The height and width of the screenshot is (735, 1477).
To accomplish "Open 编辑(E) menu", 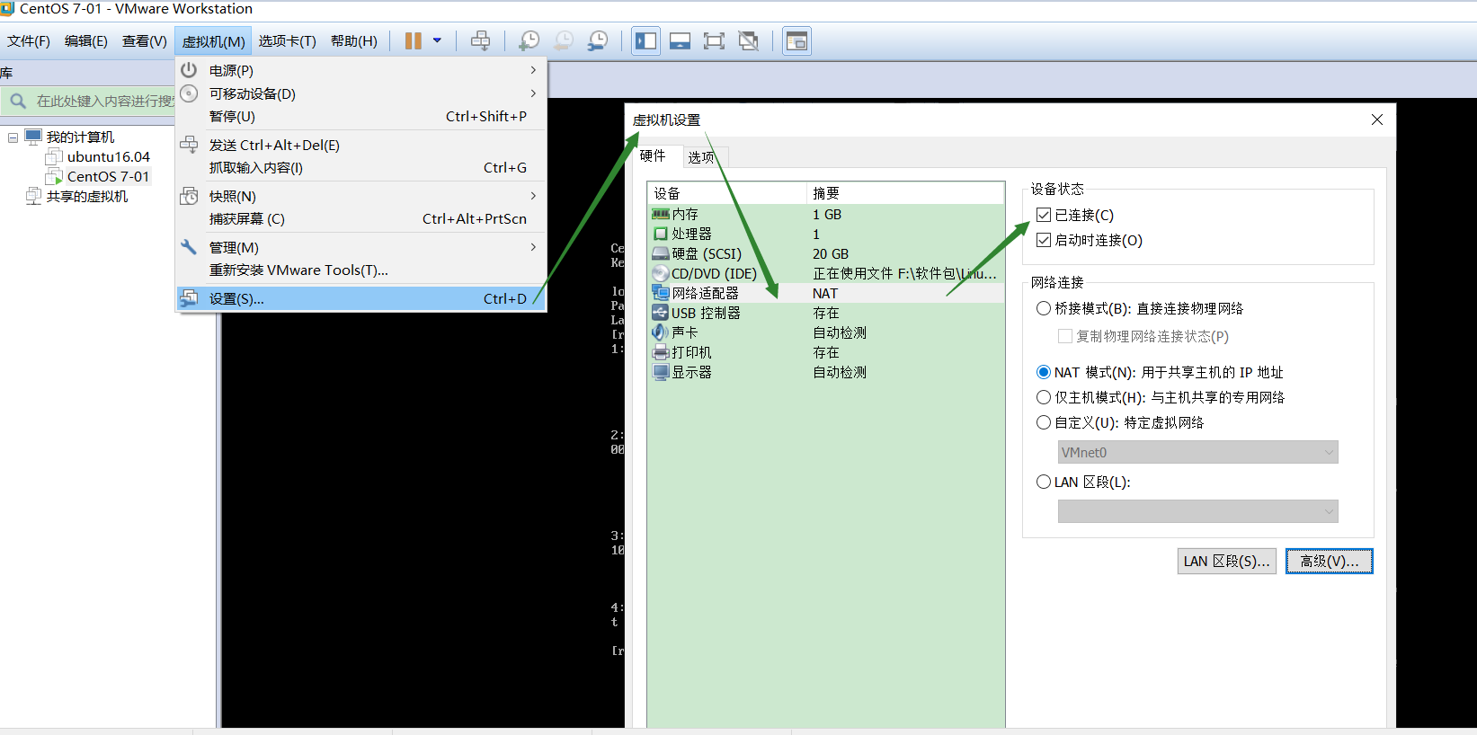I will [86, 41].
